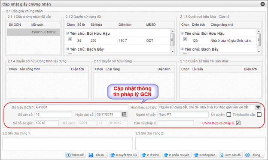Screen dimensions: 268x160
Task: Uncheck land parcel 220 row checkbox
Action: point(70,39)
